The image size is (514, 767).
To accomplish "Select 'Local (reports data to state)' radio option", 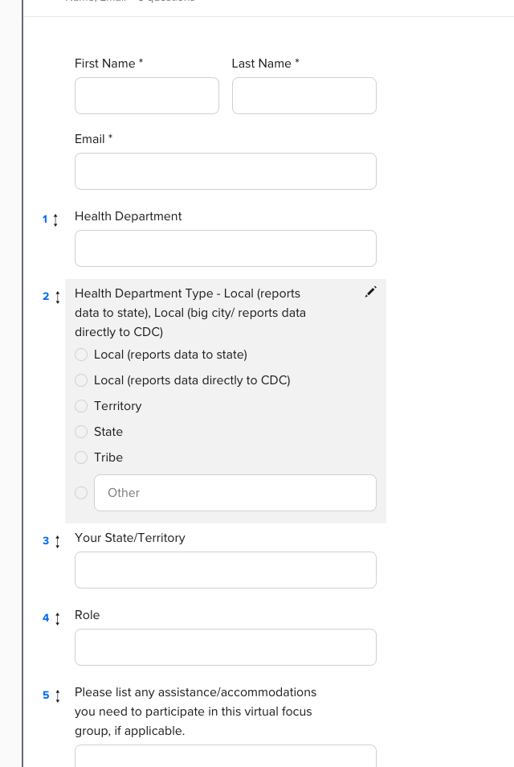I will [x=81, y=355].
